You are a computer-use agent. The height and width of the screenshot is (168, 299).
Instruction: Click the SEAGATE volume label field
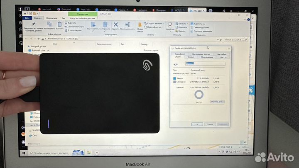(x=205, y=63)
